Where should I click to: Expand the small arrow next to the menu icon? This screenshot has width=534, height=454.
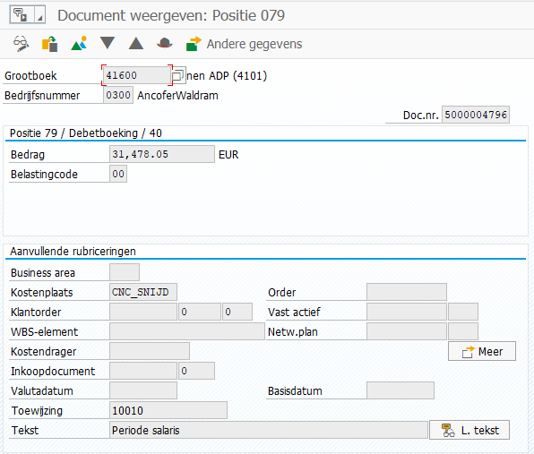(x=39, y=15)
